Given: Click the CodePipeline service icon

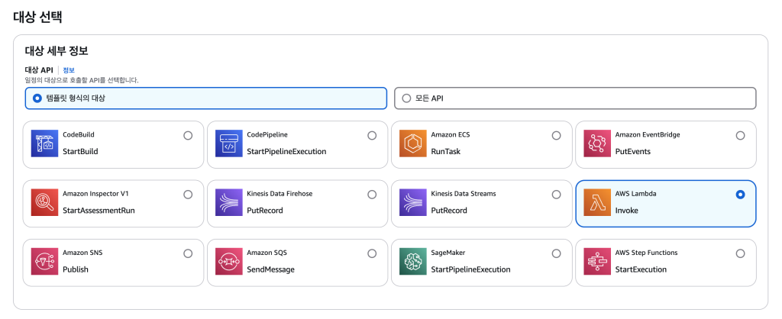Looking at the screenshot, I should [228, 143].
